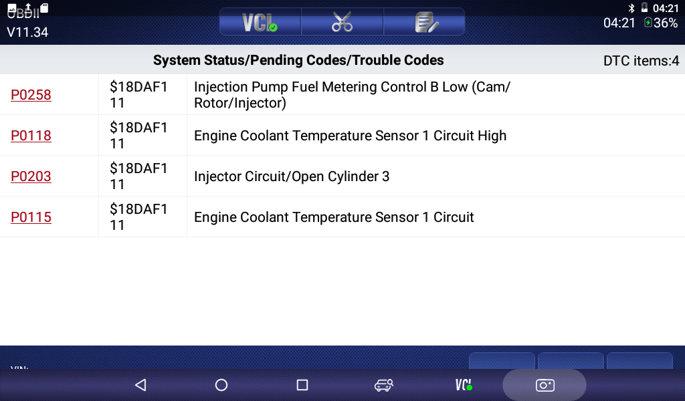Tap the DTC items count label

pos(641,61)
